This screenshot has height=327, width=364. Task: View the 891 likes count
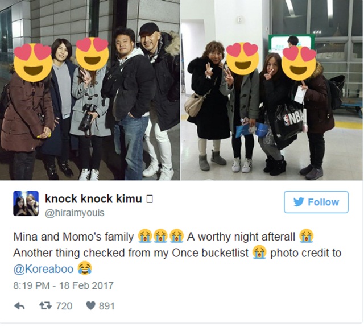pyautogui.click(x=107, y=306)
